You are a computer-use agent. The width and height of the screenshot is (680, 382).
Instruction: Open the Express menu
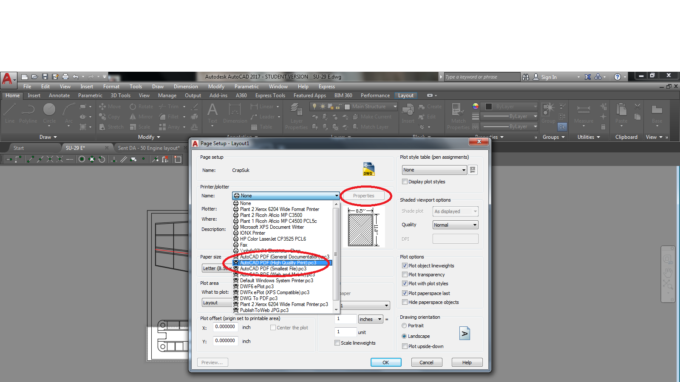point(327,87)
